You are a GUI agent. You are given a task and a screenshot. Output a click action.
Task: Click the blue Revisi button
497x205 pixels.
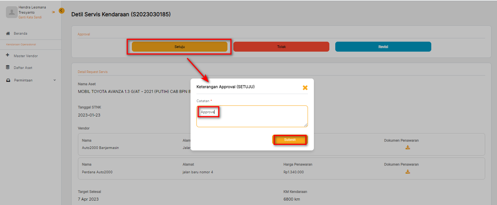pos(383,47)
